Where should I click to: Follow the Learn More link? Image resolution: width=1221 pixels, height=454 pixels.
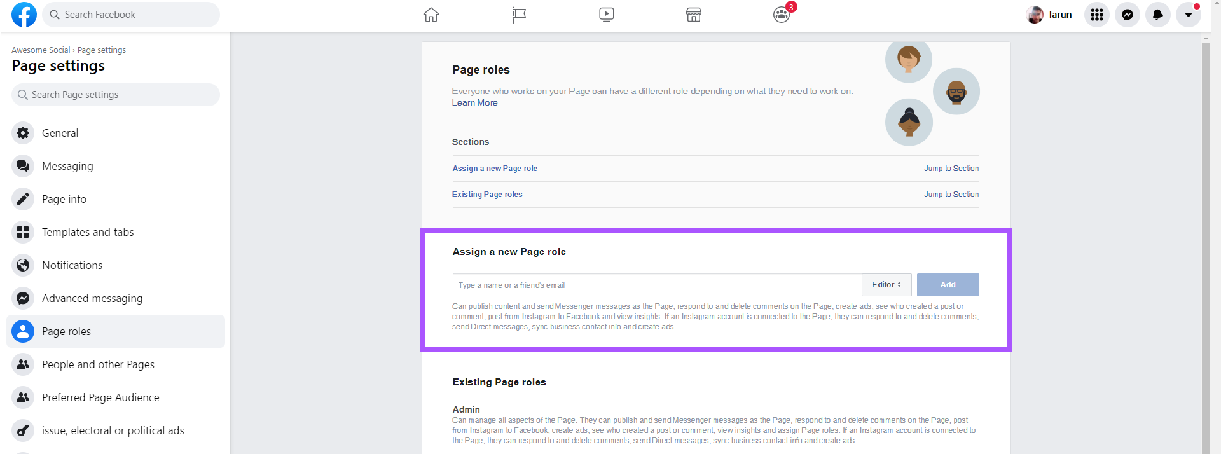475,102
